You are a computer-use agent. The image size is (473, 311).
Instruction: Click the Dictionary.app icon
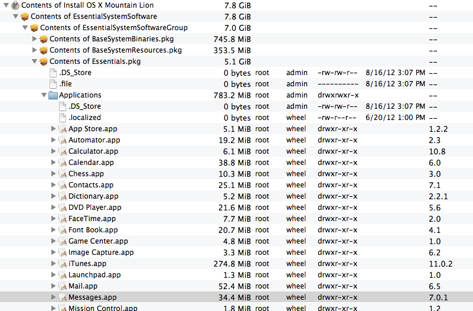63,196
